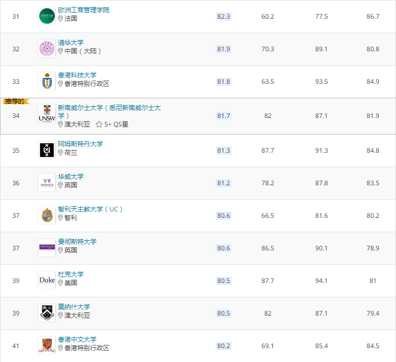Viewport: 396px width, 362px height.
Task: Open 清华大学 university page link
Action: click(71, 43)
